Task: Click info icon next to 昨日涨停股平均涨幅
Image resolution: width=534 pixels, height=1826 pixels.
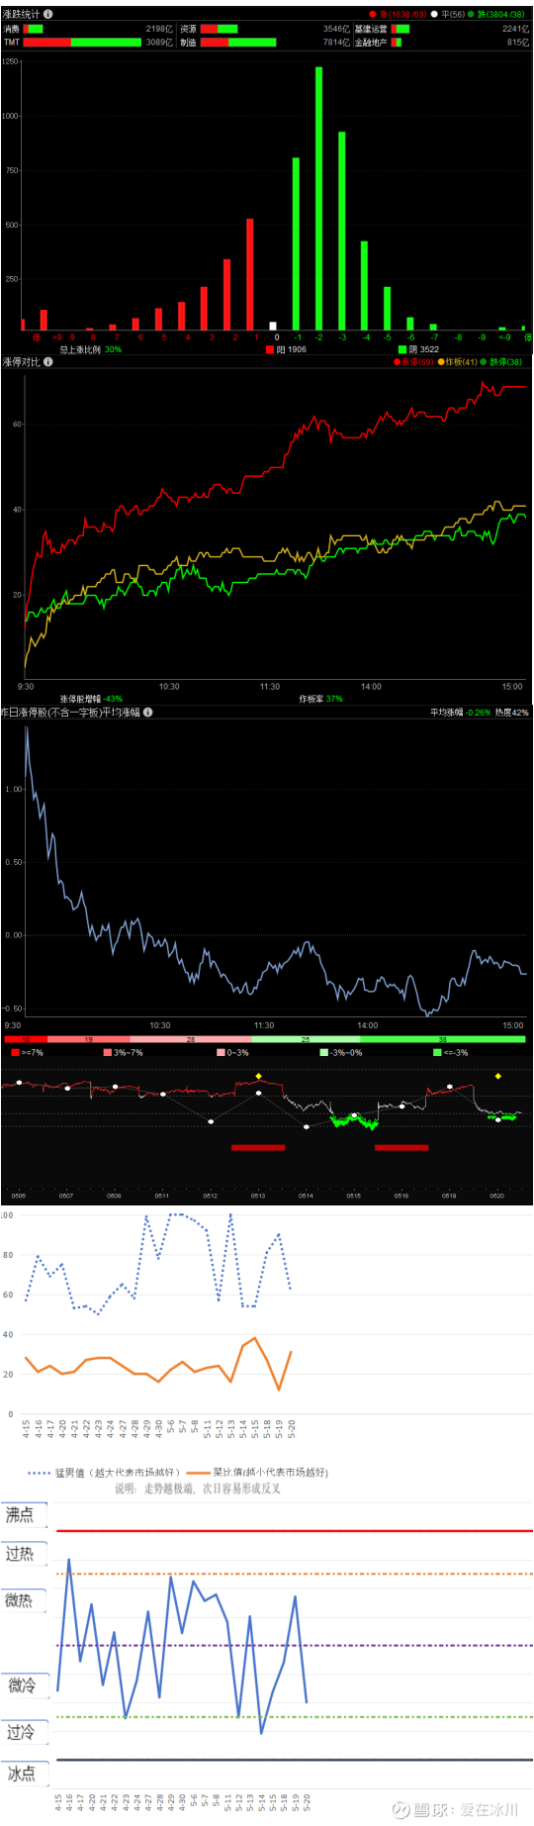Action: 147,713
